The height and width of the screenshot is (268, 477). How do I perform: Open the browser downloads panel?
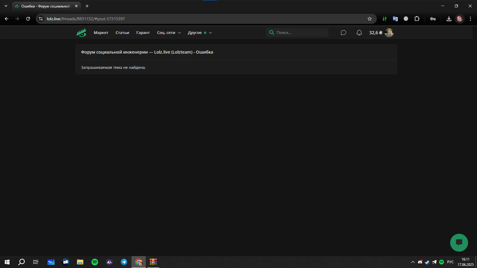449,19
